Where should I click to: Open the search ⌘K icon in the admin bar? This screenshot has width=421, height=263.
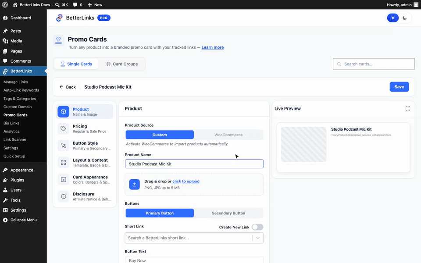point(57,4)
